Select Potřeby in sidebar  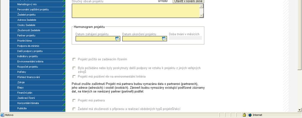(x=37, y=72)
